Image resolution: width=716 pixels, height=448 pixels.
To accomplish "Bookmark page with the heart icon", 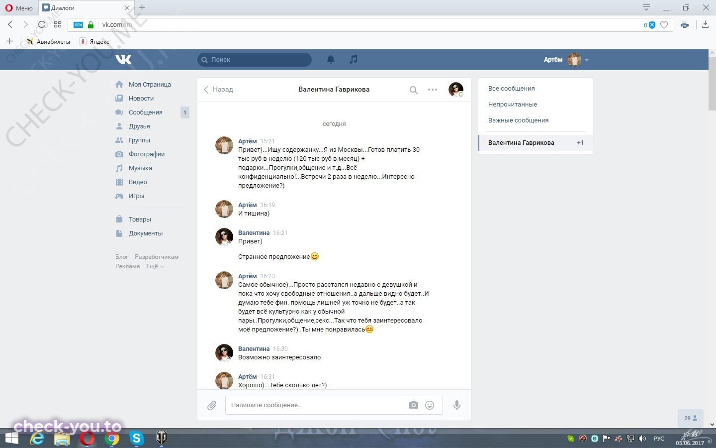I will [664, 25].
